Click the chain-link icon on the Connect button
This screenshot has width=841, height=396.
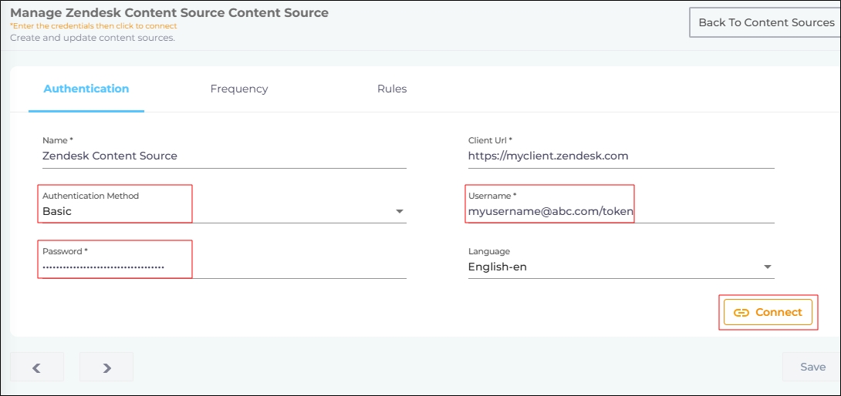click(x=741, y=313)
